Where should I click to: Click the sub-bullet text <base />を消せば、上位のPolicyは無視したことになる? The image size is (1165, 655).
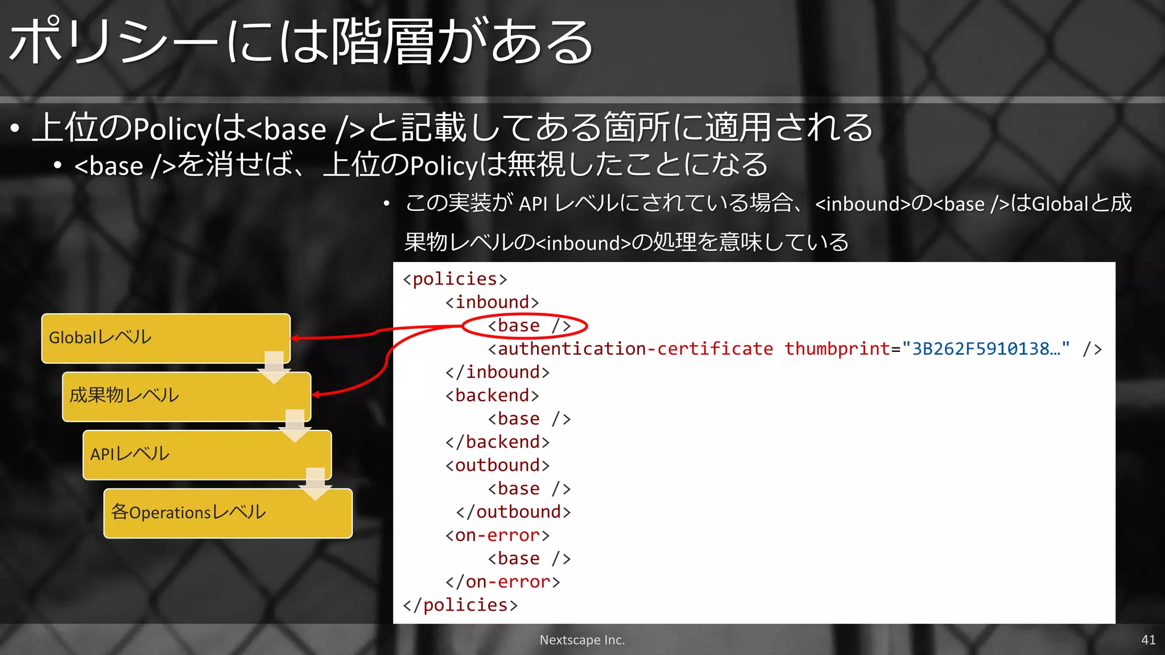(421, 165)
